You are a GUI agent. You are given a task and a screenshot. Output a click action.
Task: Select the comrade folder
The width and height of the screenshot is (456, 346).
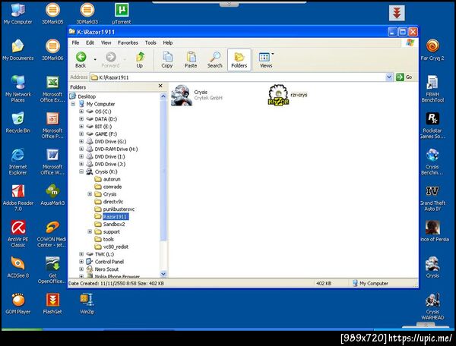112,187
